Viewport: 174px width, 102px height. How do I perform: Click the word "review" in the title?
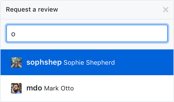(x=48, y=9)
